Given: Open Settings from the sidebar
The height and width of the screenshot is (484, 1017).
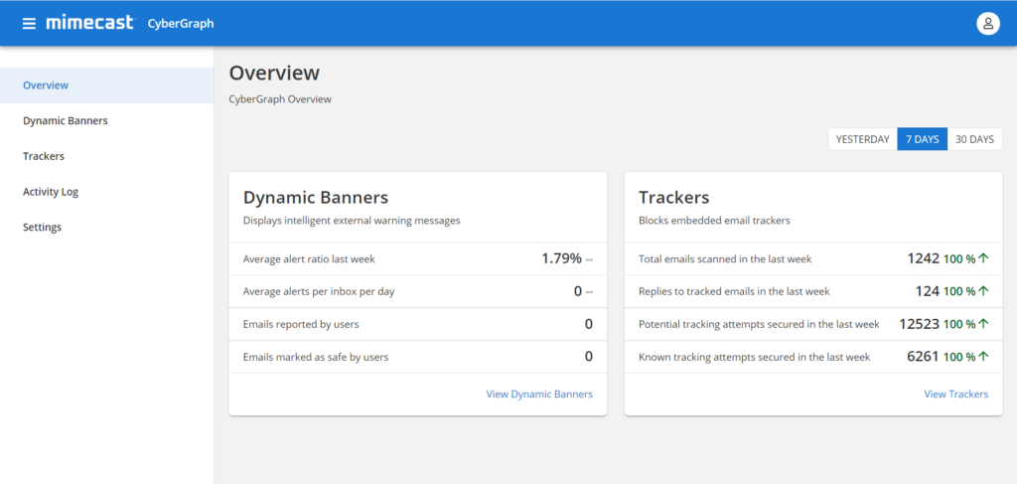Looking at the screenshot, I should [107, 227].
